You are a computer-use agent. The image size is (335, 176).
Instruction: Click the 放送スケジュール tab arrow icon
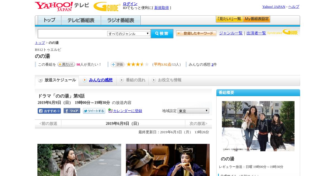click(x=40, y=80)
